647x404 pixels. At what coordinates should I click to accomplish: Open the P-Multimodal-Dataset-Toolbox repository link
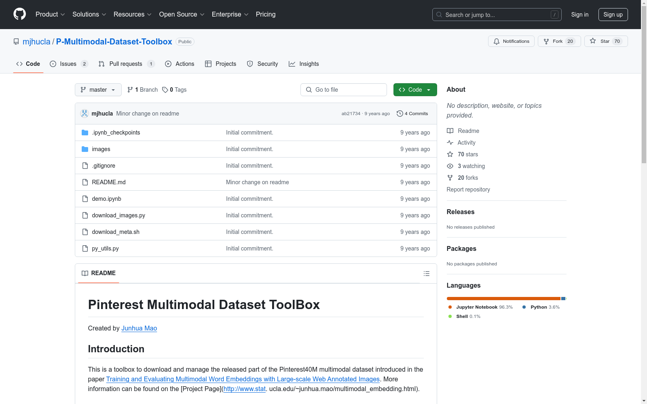114,42
